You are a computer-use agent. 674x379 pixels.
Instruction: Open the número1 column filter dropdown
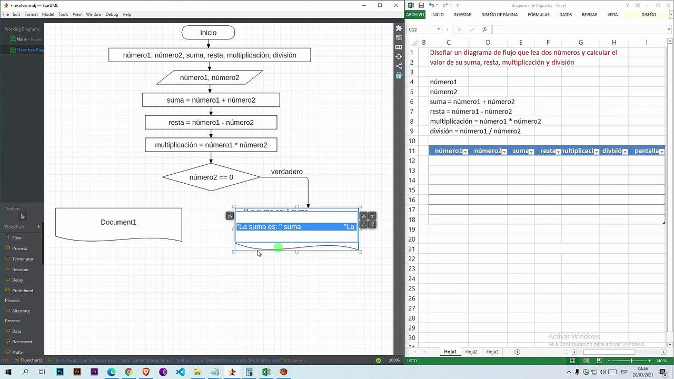(x=465, y=152)
